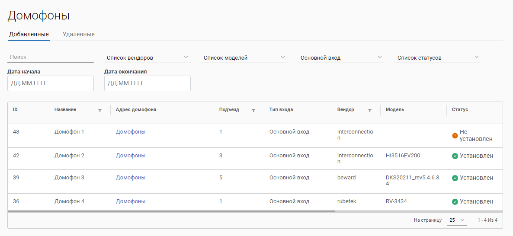
Task: Click the Дата начала date field
Action: [x=51, y=83]
